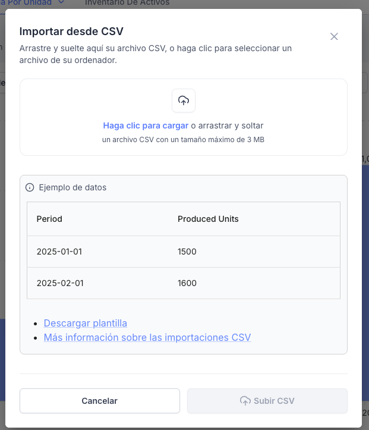Click the Ejemplo de datos label
The width and height of the screenshot is (369, 430).
tap(72, 187)
